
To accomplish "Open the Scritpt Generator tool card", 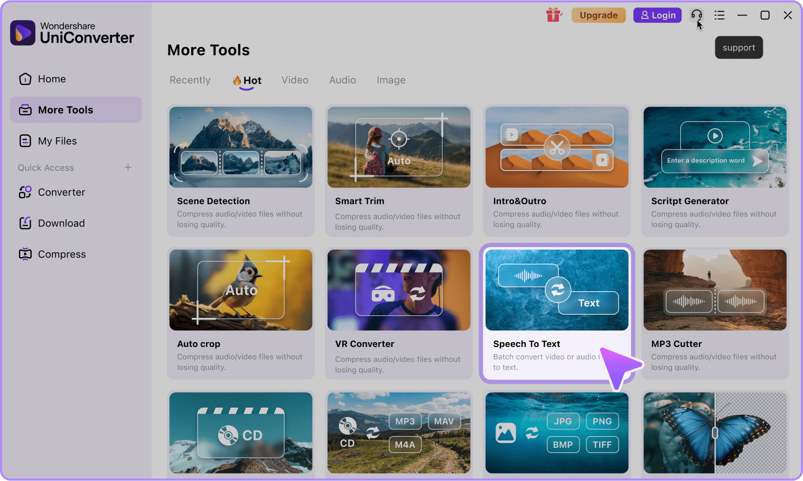I will tap(715, 171).
